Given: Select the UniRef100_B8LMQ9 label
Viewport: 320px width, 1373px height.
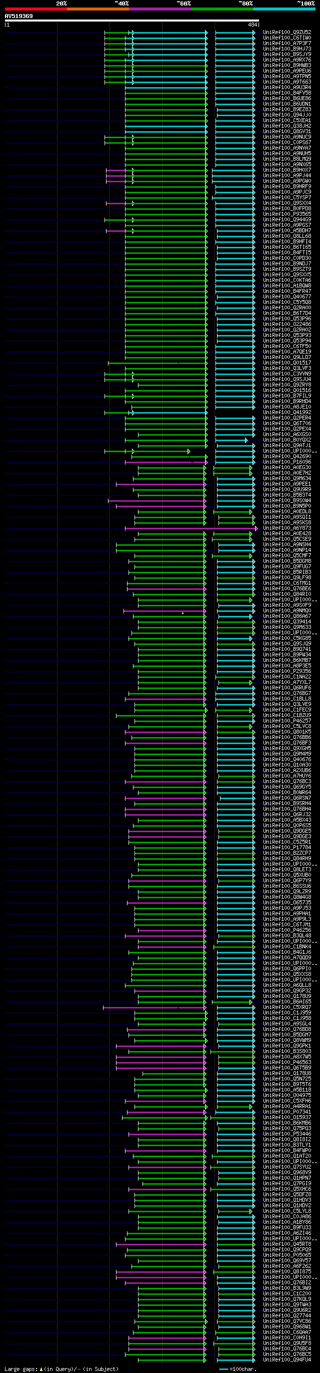Looking at the screenshot, I should point(287,159).
